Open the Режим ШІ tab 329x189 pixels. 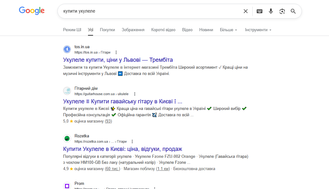pyautogui.click(x=72, y=30)
